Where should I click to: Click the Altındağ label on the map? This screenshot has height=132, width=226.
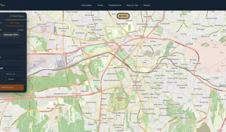pos(147,46)
